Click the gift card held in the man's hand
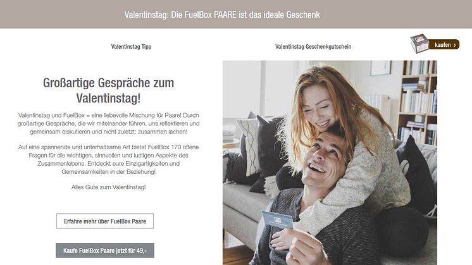The width and height of the screenshot is (472, 265). click(x=277, y=219)
